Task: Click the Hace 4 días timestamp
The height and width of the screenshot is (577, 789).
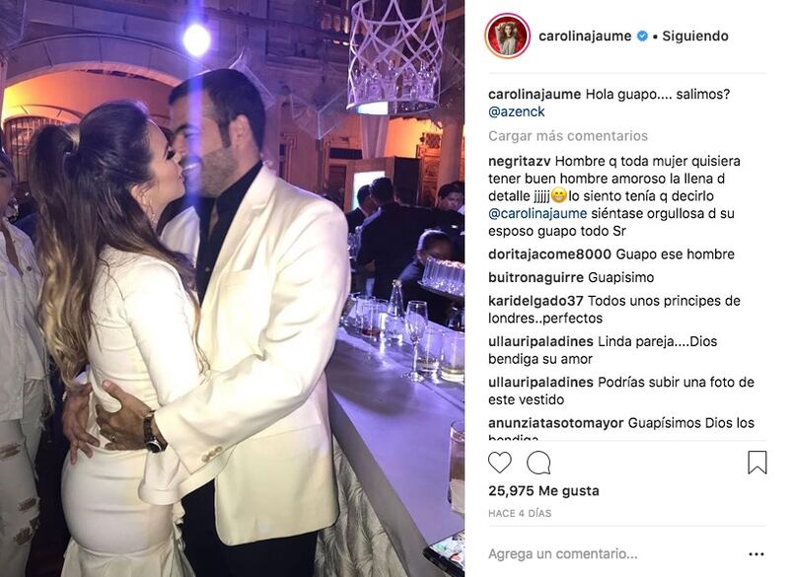Action: 520,514
